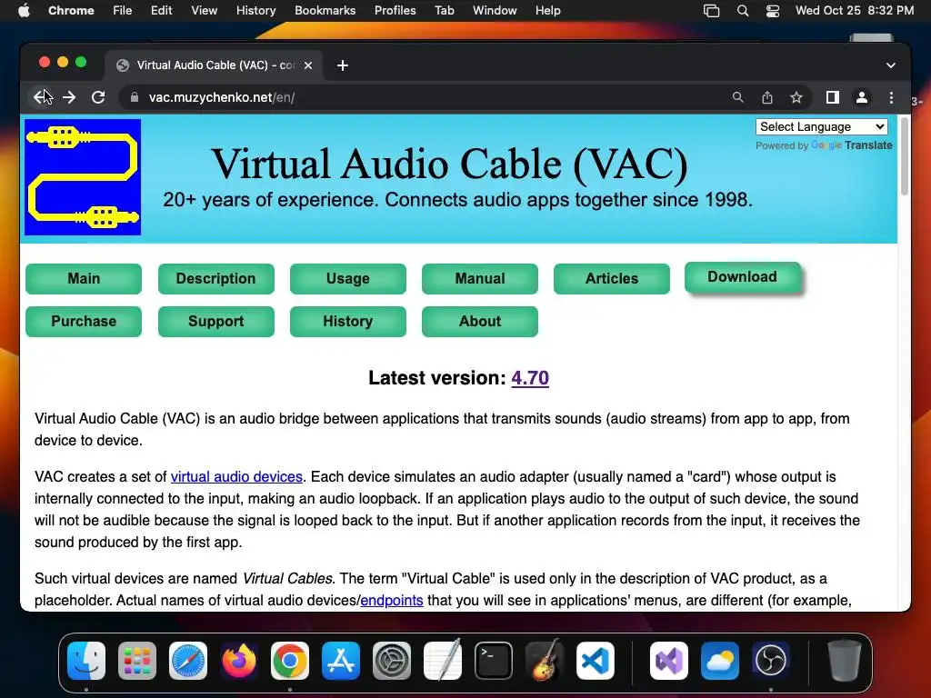Launch Safari from the Dock
This screenshot has width=931, height=698.
188,661
